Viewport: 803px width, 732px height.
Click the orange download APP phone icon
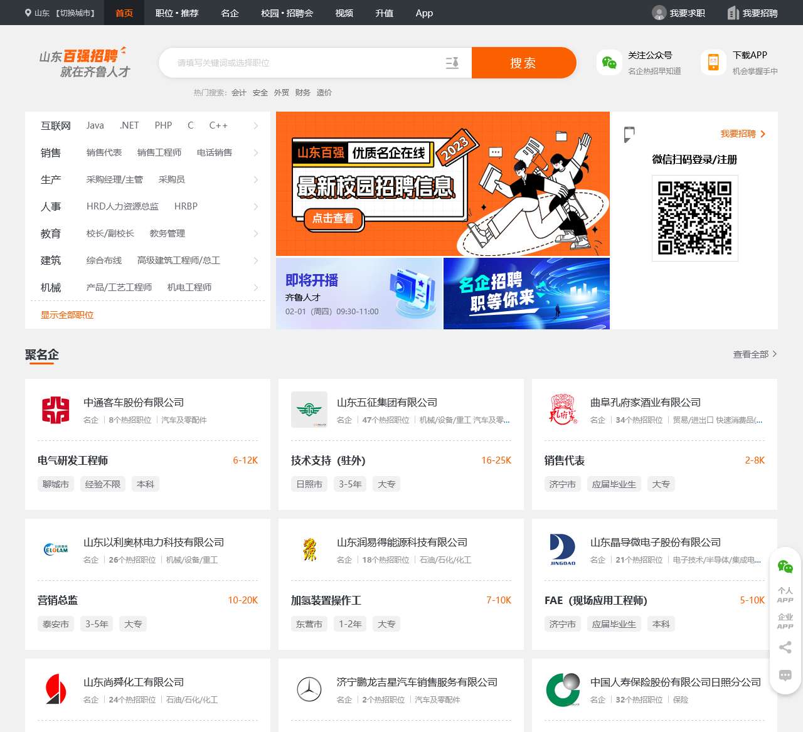click(713, 63)
